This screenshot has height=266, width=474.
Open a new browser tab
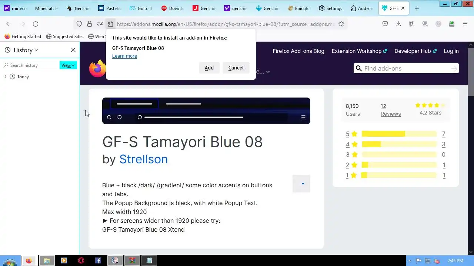click(x=417, y=8)
